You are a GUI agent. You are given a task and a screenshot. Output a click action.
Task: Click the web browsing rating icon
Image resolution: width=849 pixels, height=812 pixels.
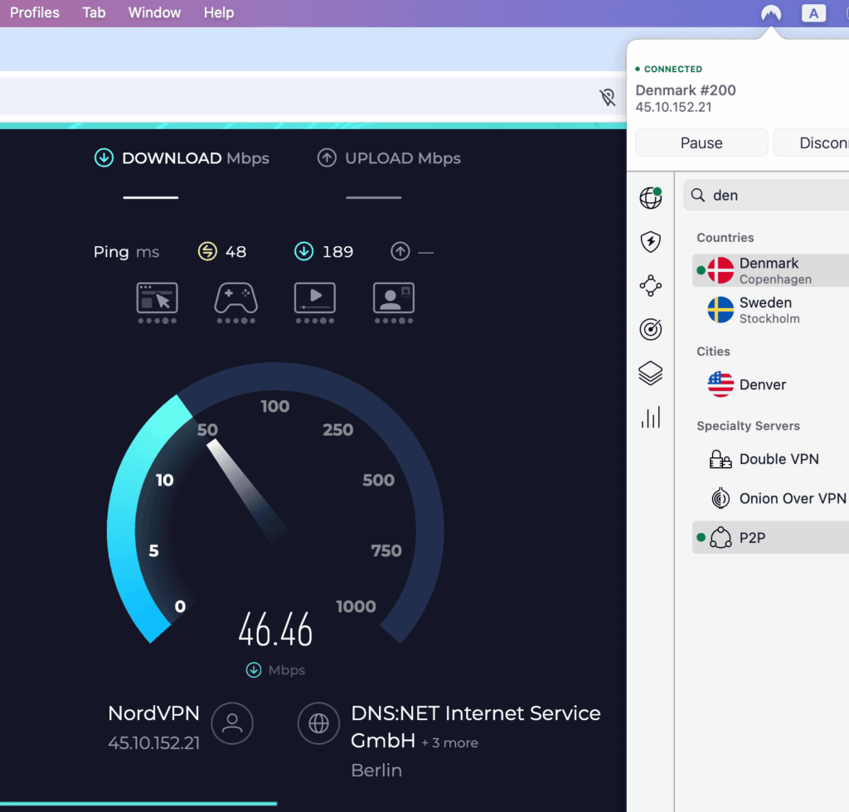point(157,298)
